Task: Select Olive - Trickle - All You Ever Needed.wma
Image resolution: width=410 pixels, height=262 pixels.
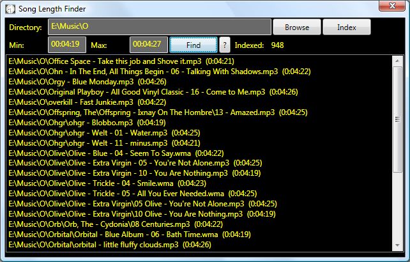Action: (133, 194)
